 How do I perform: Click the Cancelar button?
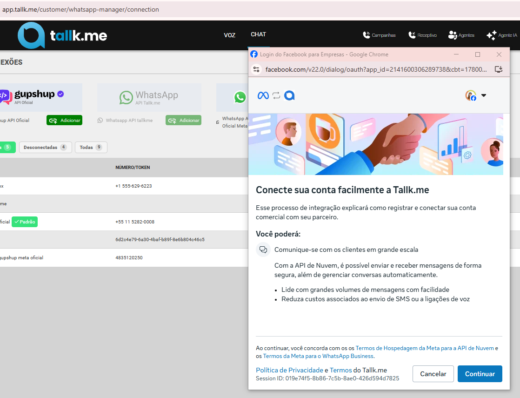pos(433,374)
